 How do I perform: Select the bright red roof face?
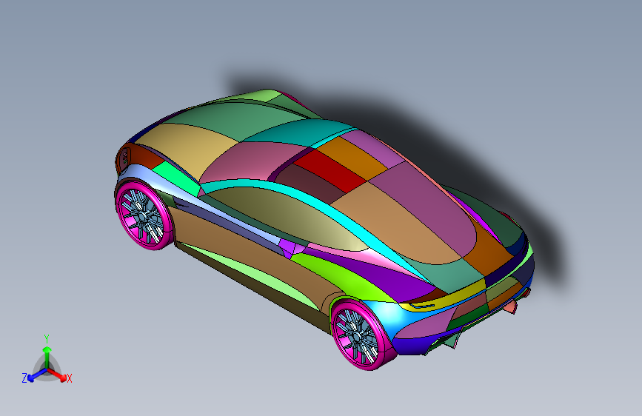pos(330,171)
